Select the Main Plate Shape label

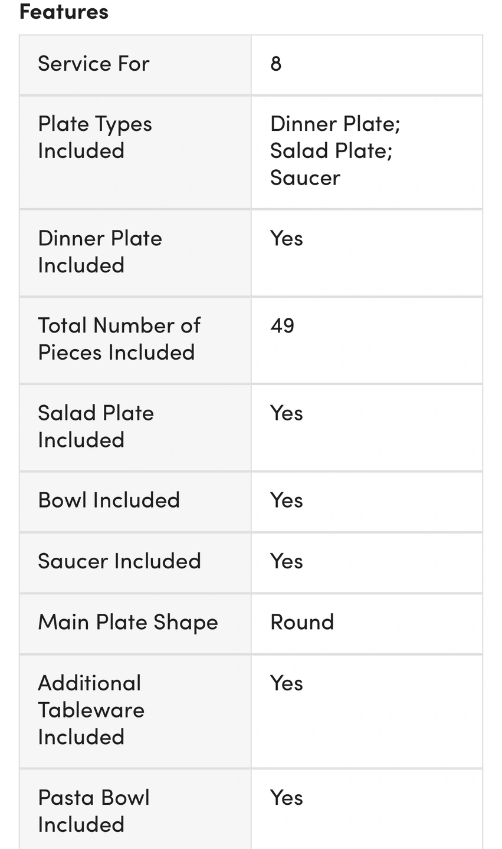point(128,623)
